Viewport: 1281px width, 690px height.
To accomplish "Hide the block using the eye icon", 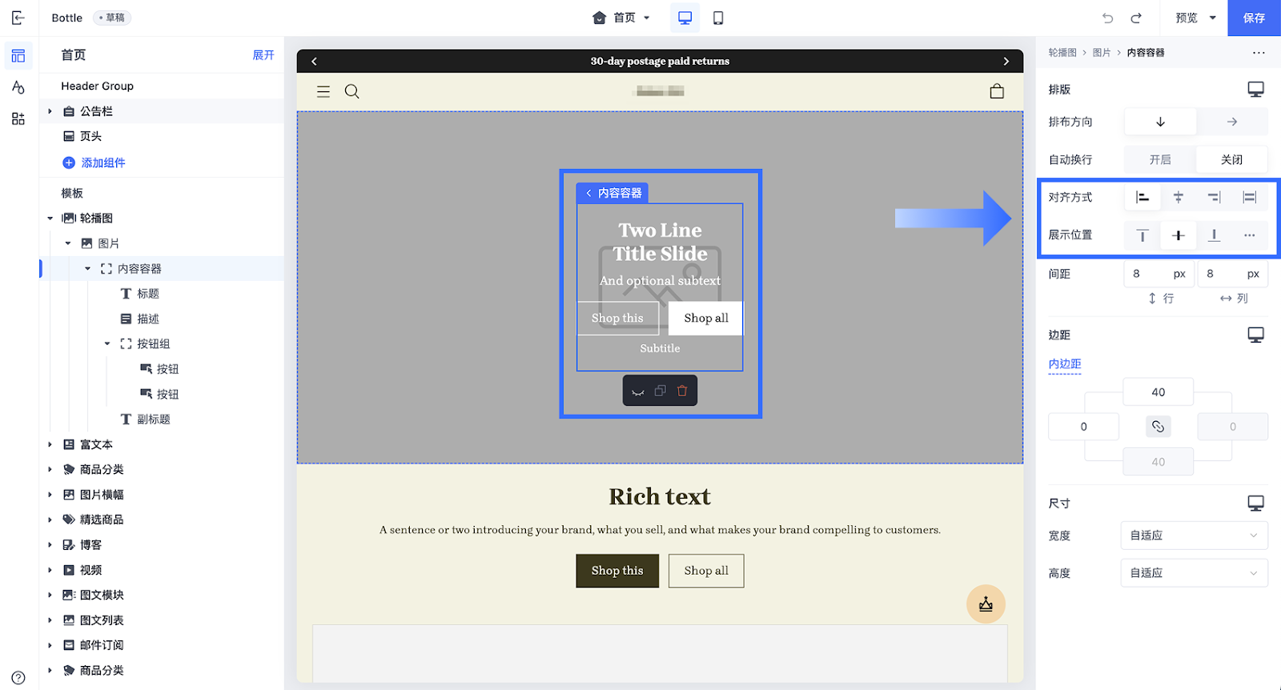I will (x=638, y=391).
